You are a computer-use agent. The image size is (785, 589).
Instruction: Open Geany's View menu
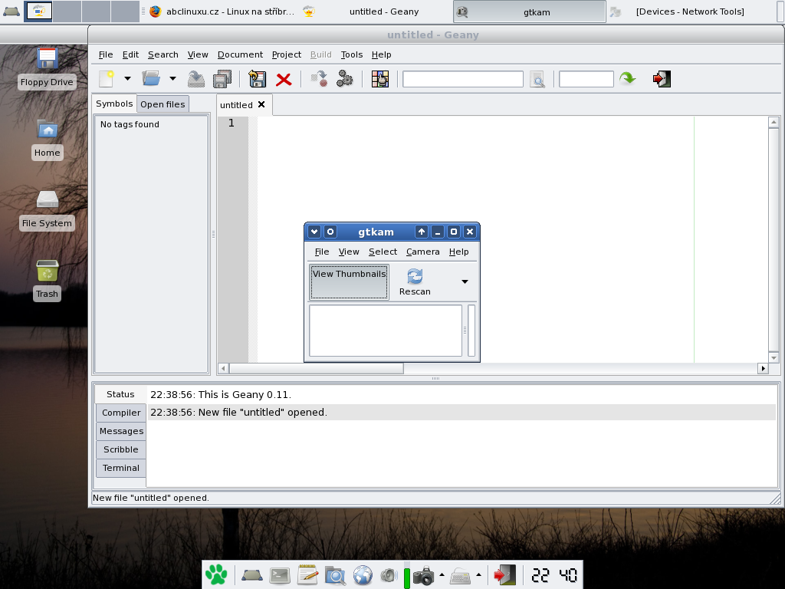pyautogui.click(x=198, y=54)
